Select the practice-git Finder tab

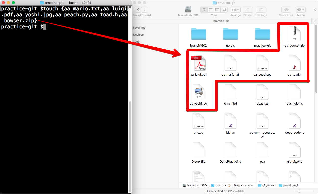click(x=221, y=21)
